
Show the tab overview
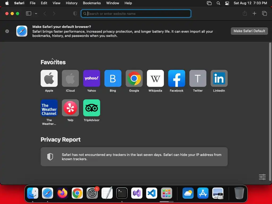[264, 13]
